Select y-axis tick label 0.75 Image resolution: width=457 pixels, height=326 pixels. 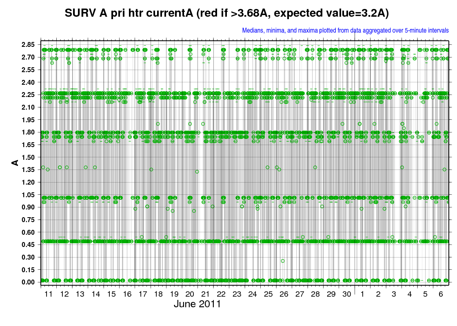click(x=28, y=220)
